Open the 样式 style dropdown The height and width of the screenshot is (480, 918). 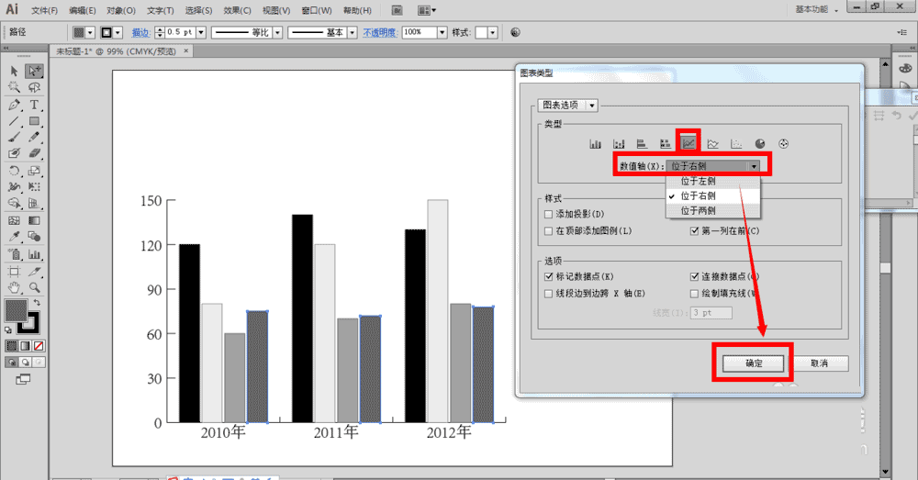(x=493, y=33)
